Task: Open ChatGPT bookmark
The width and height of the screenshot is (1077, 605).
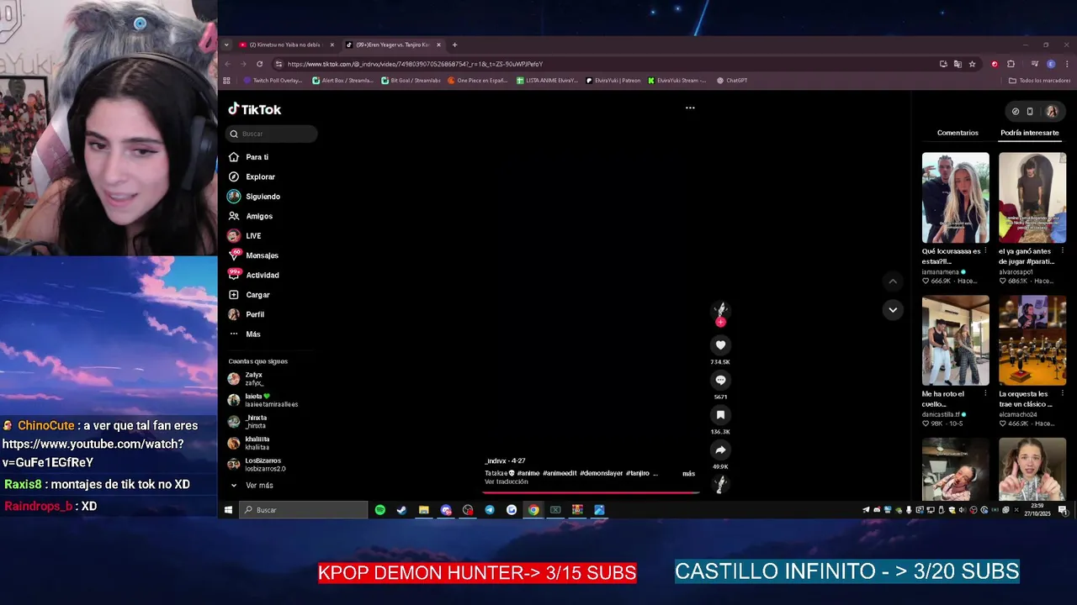Action: pos(732,81)
